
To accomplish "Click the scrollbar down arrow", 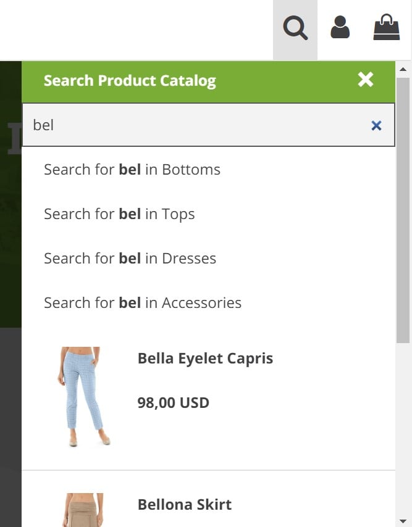I will click(x=403, y=521).
